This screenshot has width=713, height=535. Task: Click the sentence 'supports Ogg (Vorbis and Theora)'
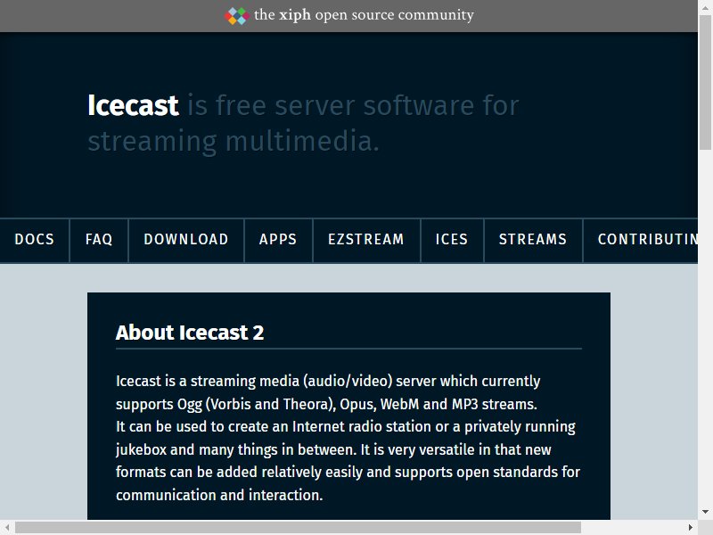pos(226,405)
